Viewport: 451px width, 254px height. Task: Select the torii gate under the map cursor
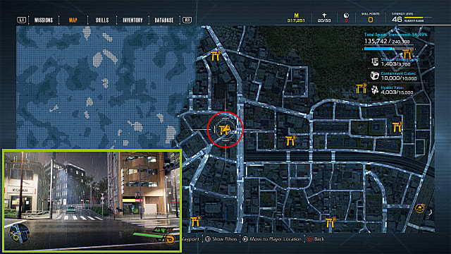225,130
